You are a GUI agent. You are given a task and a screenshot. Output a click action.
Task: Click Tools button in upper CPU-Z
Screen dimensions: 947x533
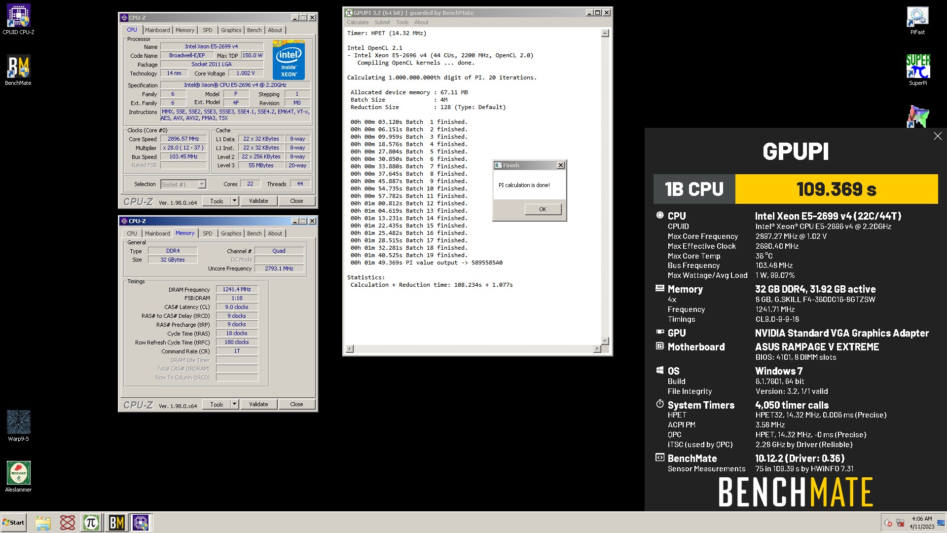coord(217,201)
